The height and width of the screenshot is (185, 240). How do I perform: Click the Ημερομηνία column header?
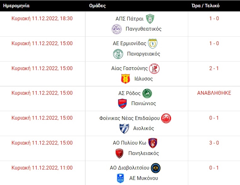(16, 6)
